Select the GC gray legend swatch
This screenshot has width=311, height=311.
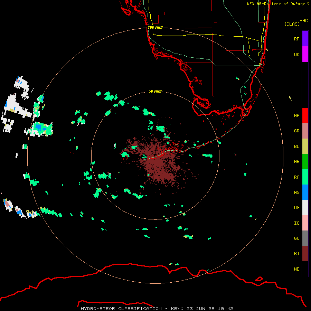[x=305, y=238]
